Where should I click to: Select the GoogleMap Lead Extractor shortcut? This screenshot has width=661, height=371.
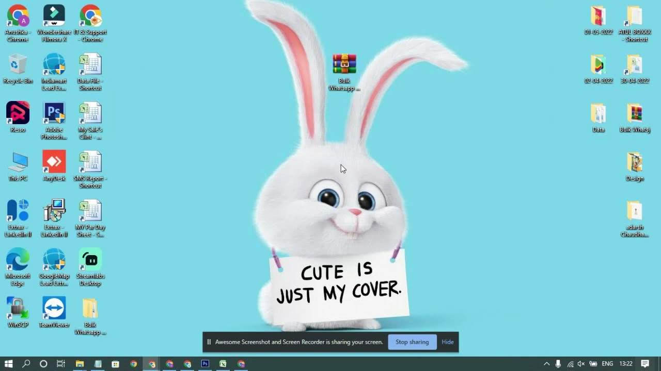point(54,267)
